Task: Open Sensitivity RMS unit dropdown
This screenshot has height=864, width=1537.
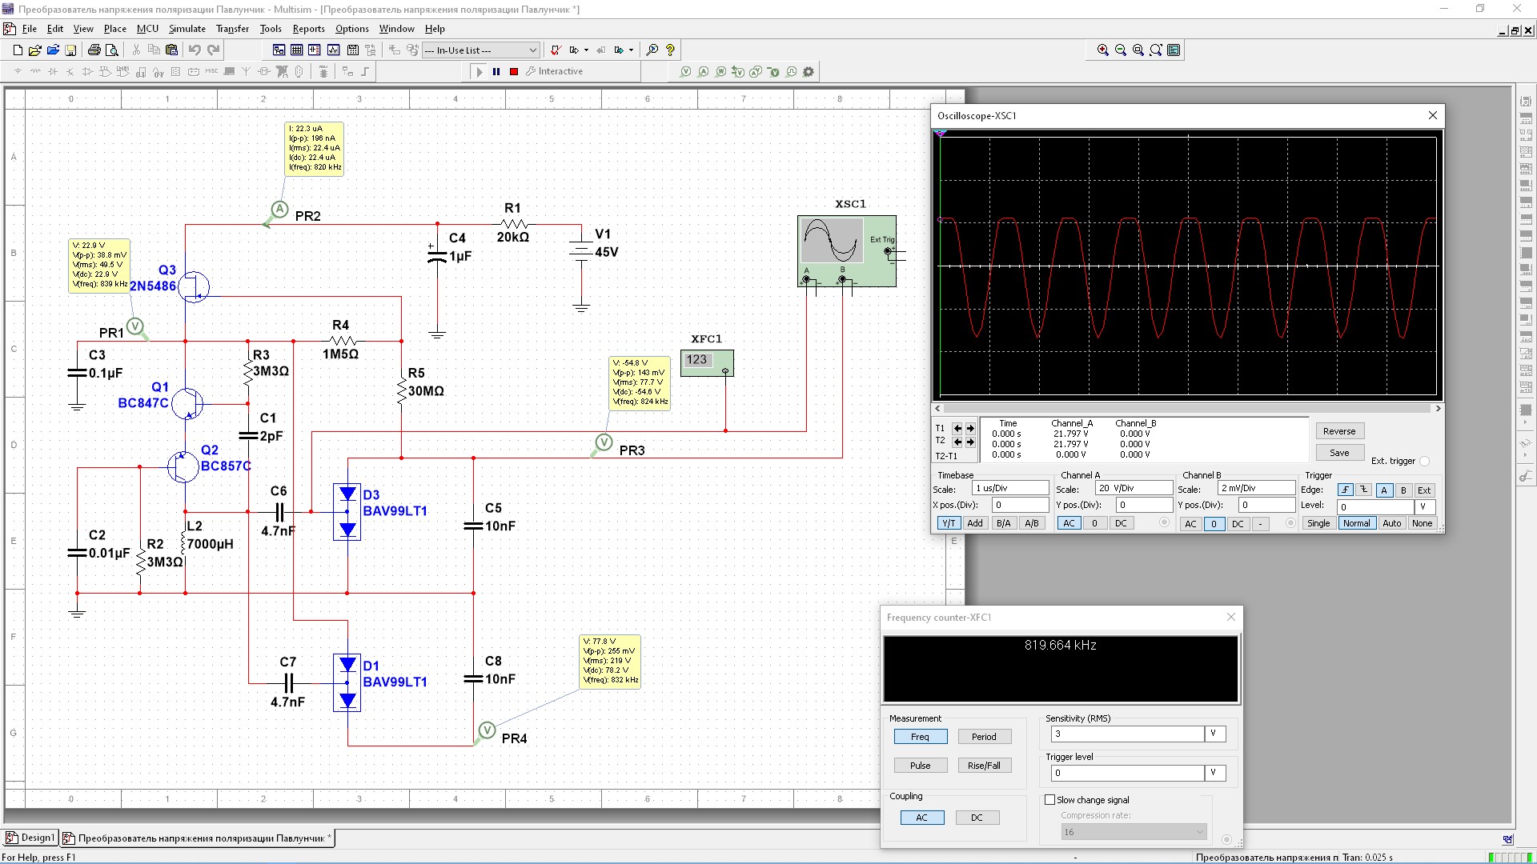Action: point(1215,734)
